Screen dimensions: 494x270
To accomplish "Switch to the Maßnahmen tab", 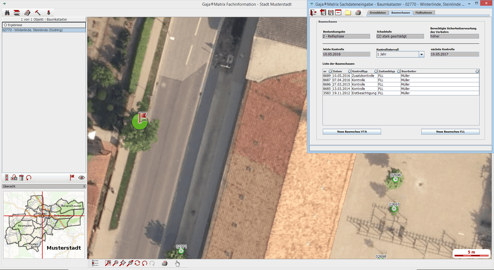I will [424, 13].
